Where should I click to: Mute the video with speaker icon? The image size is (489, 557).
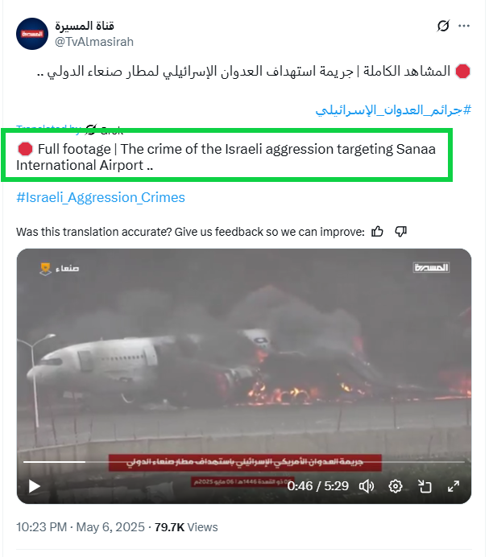click(367, 486)
